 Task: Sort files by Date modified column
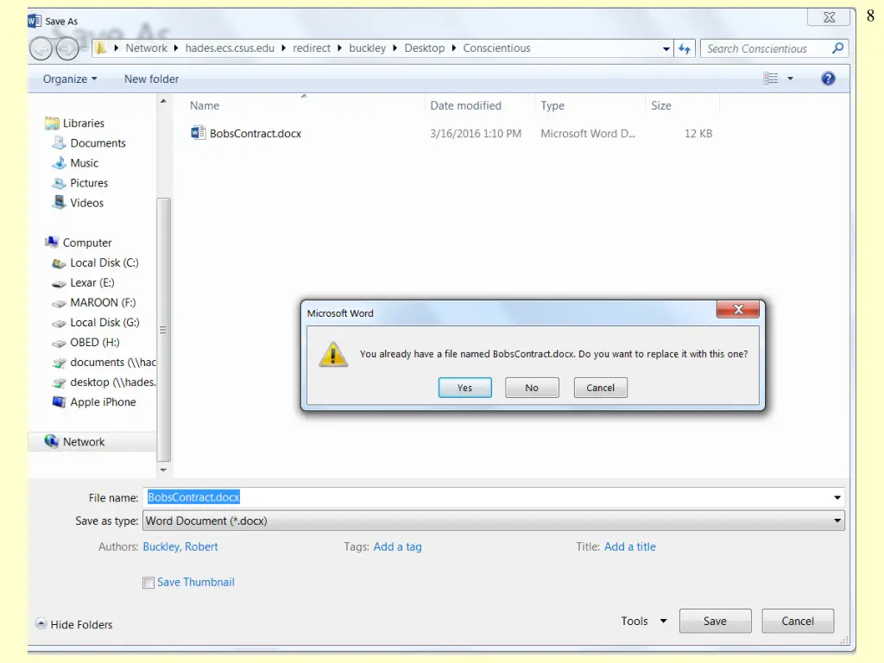pyautogui.click(x=465, y=105)
